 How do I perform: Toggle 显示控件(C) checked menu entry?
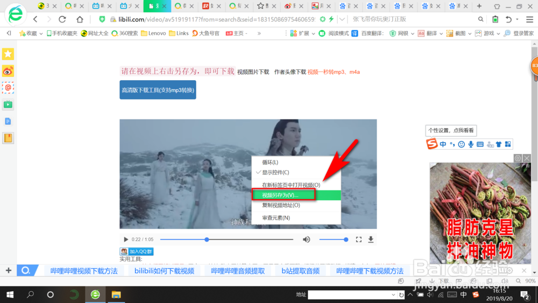296,172
